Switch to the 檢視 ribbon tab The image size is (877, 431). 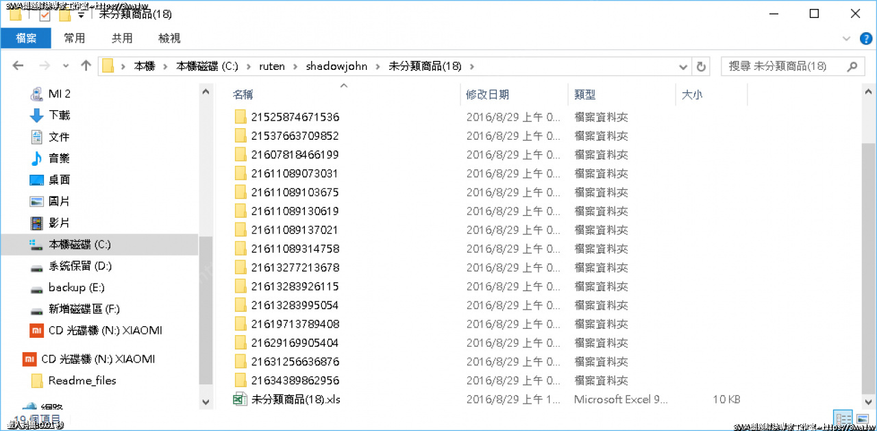pyautogui.click(x=169, y=38)
